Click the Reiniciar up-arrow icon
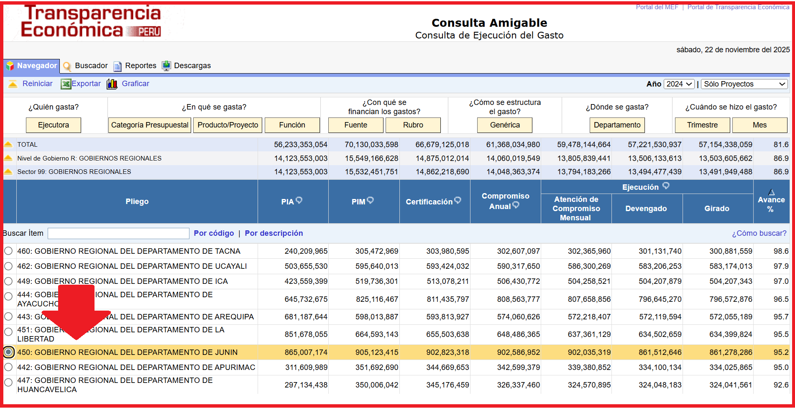 (13, 84)
